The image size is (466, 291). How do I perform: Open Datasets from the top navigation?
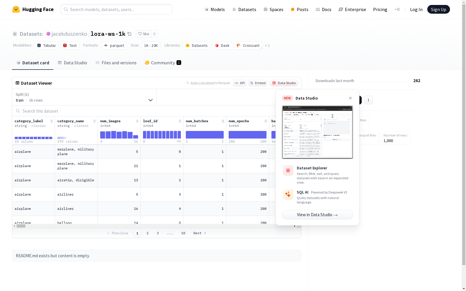point(244,9)
